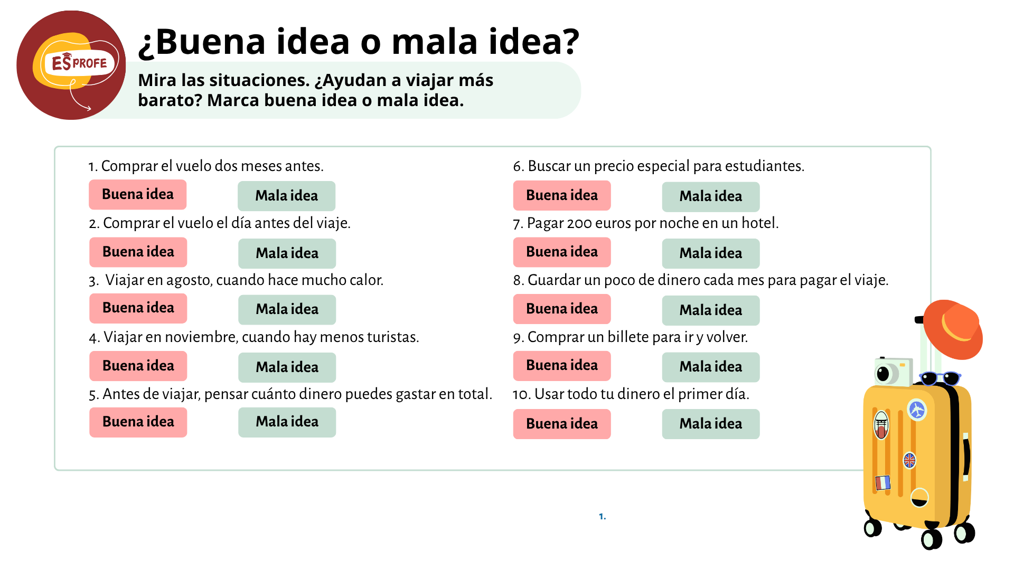
Task: Mark Buena idea for question 1
Action: point(138,194)
